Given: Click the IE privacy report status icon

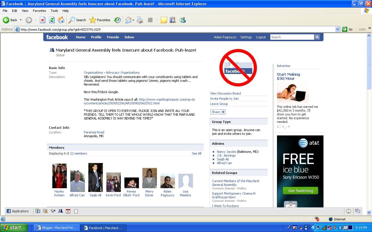Looking at the screenshot, I should click(x=317, y=219).
